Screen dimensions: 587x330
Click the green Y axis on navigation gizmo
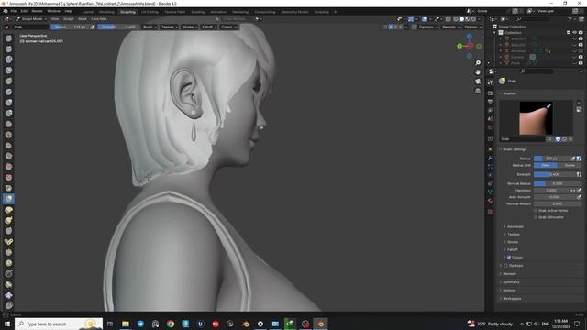[460, 46]
